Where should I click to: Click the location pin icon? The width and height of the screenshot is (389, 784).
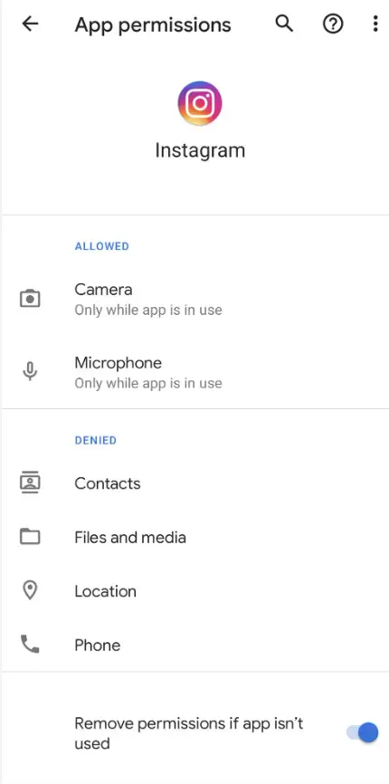(30, 590)
